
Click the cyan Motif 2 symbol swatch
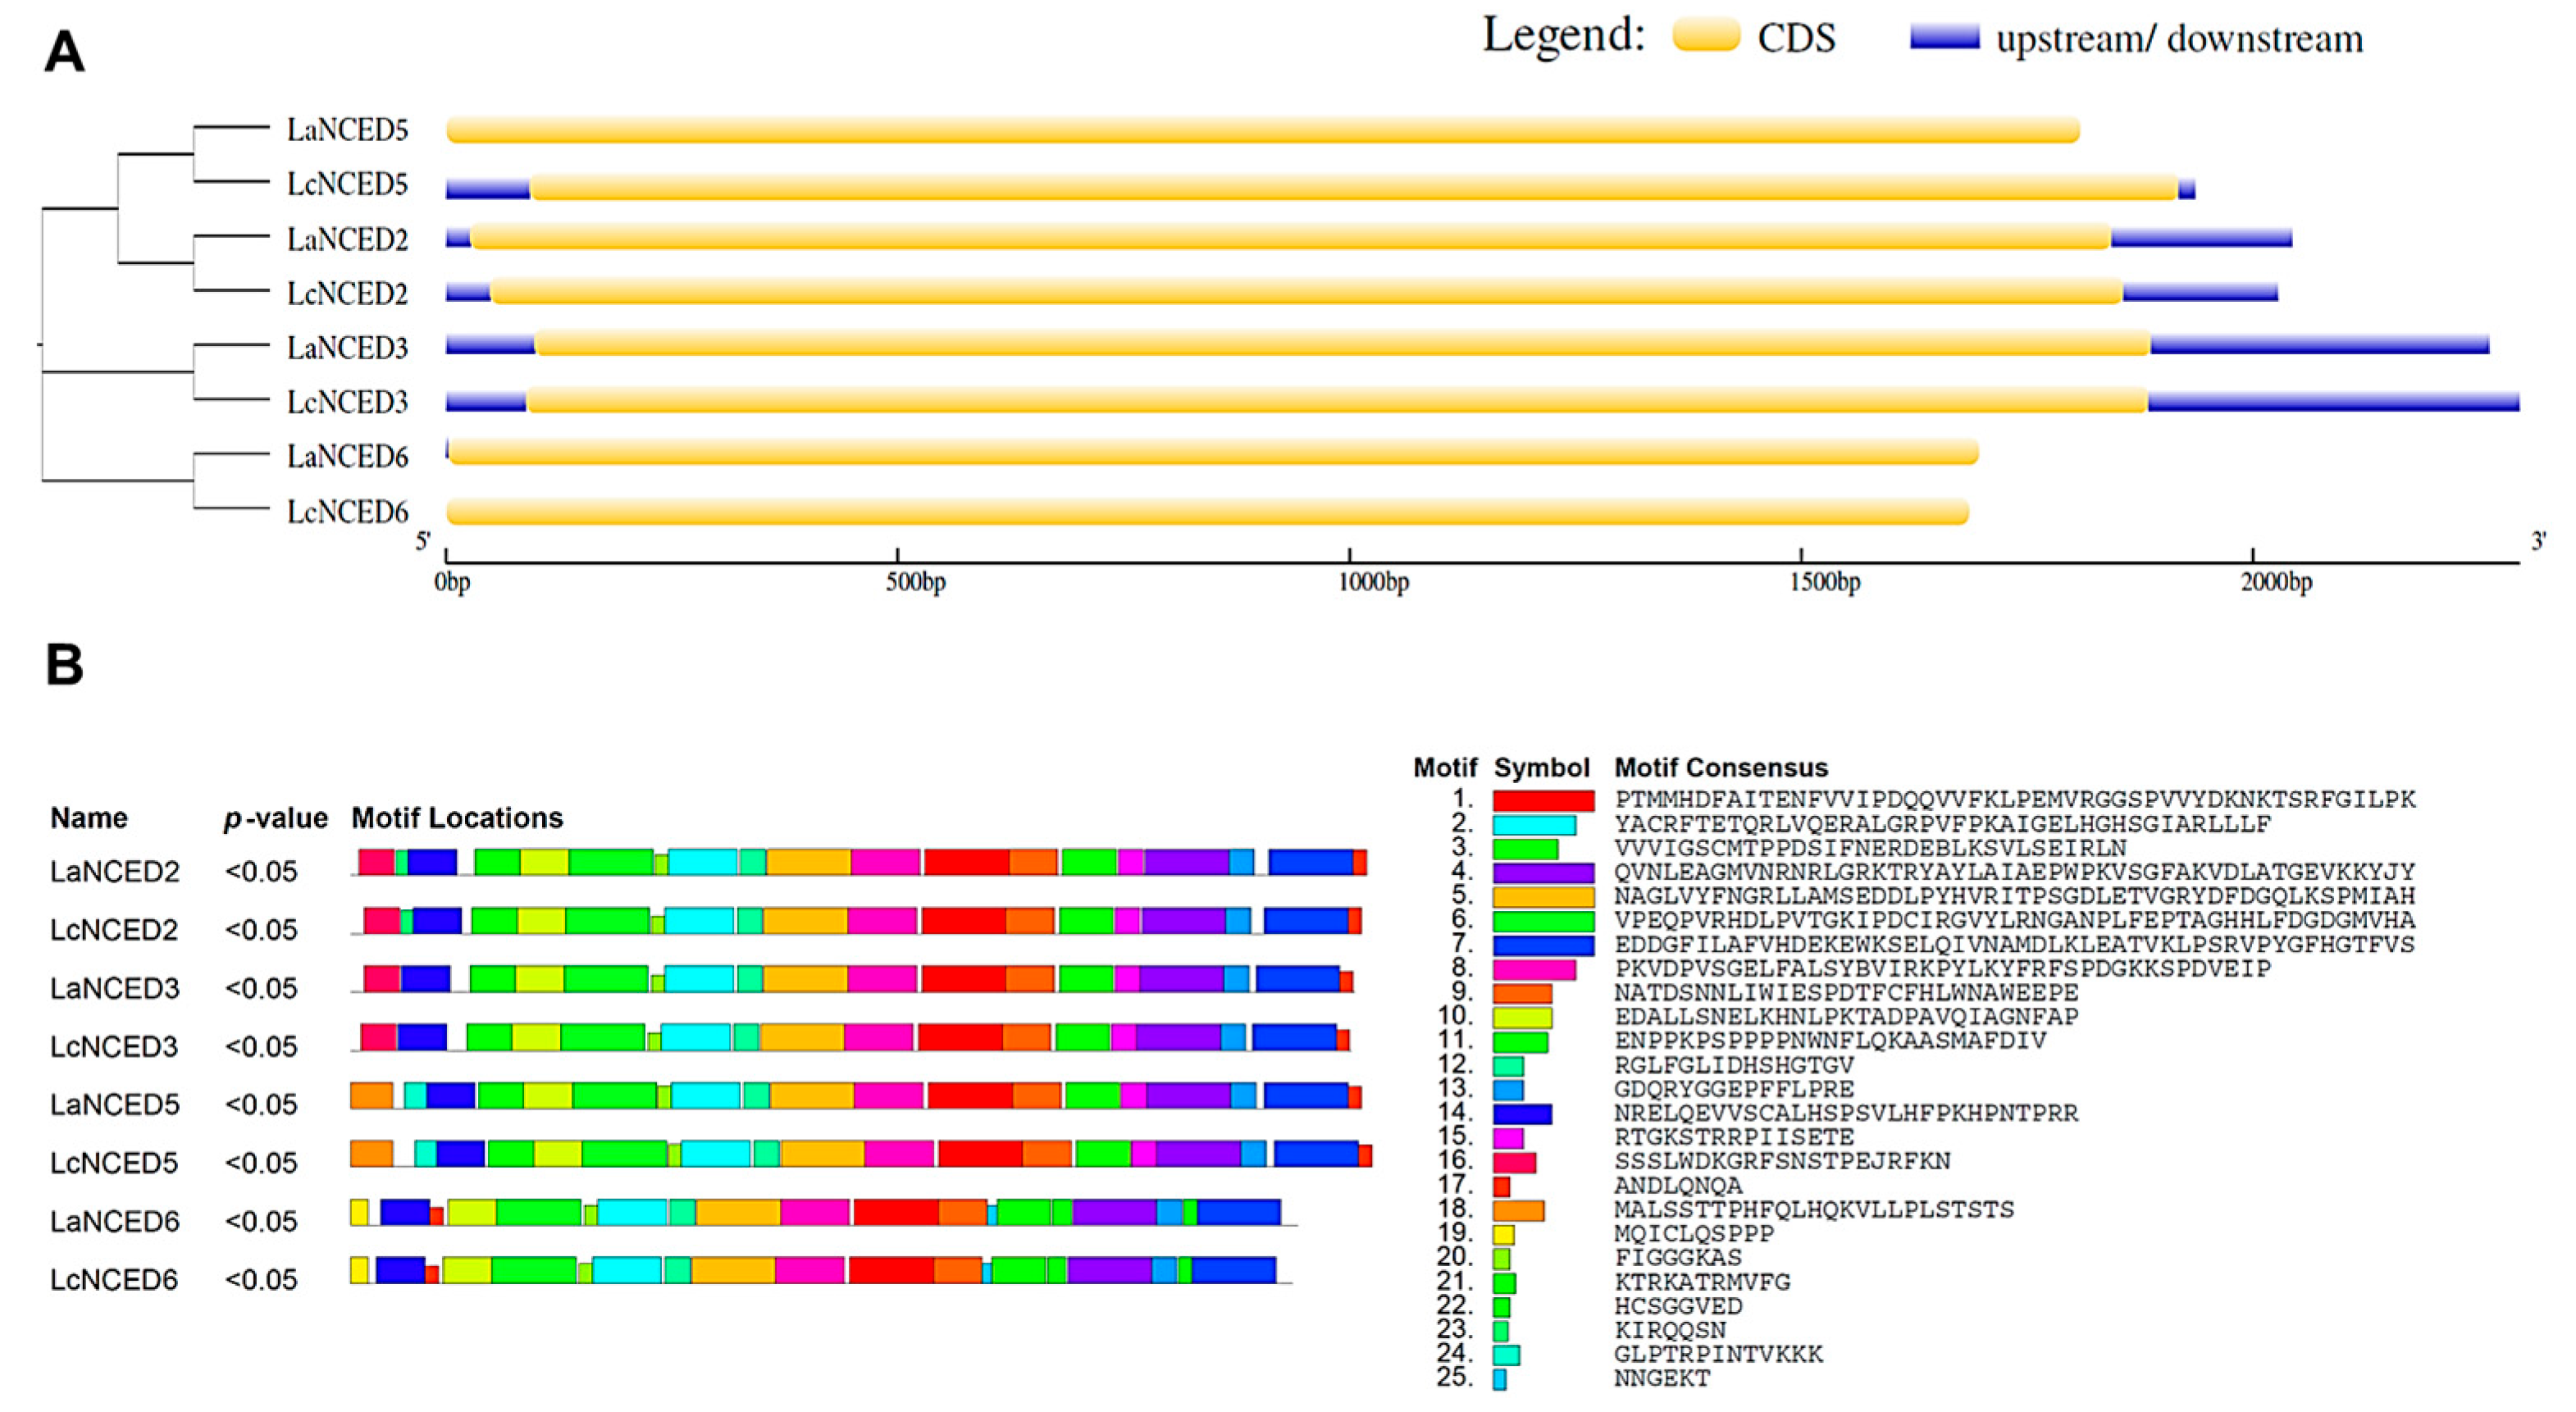point(1534,825)
